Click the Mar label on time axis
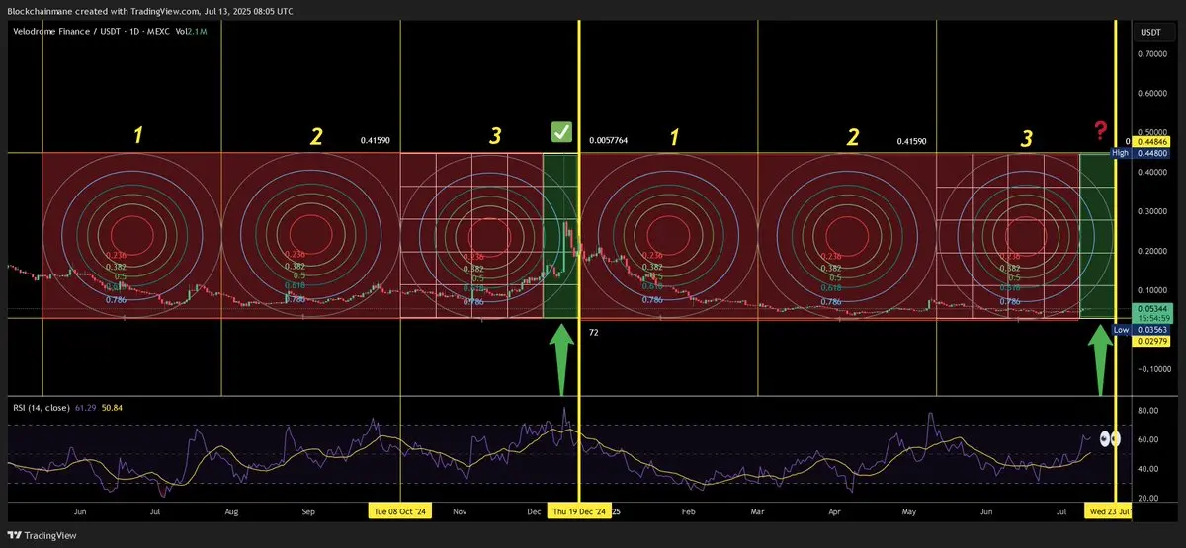 758,512
